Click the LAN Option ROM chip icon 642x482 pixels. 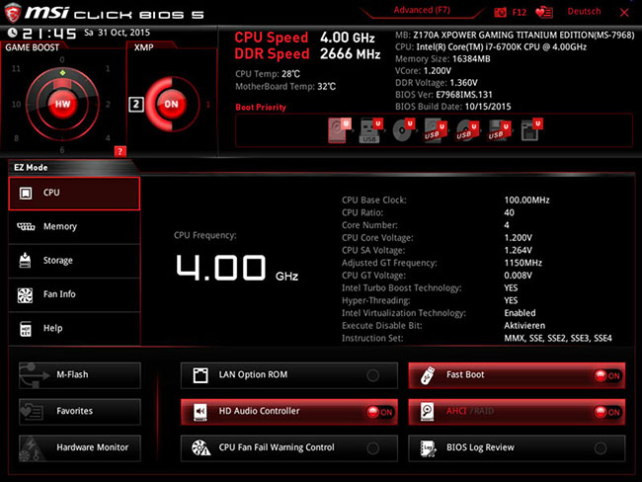click(201, 375)
